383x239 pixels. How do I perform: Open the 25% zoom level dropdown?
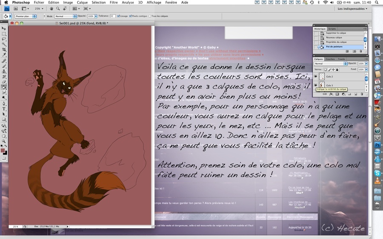tap(39, 8)
